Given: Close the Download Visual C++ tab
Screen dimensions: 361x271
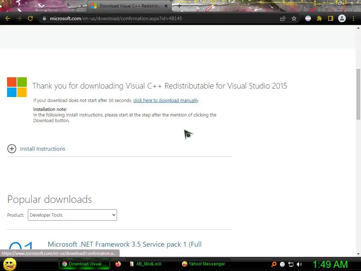Looking at the screenshot, I should (166, 6).
